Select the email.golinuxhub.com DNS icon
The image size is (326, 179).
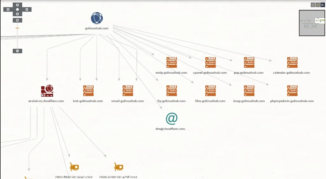click(128, 91)
